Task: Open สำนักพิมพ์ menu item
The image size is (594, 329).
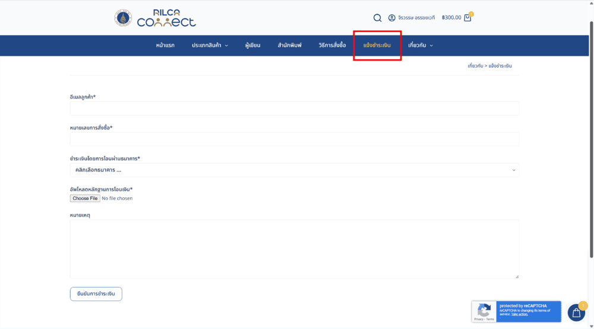Action: point(289,46)
